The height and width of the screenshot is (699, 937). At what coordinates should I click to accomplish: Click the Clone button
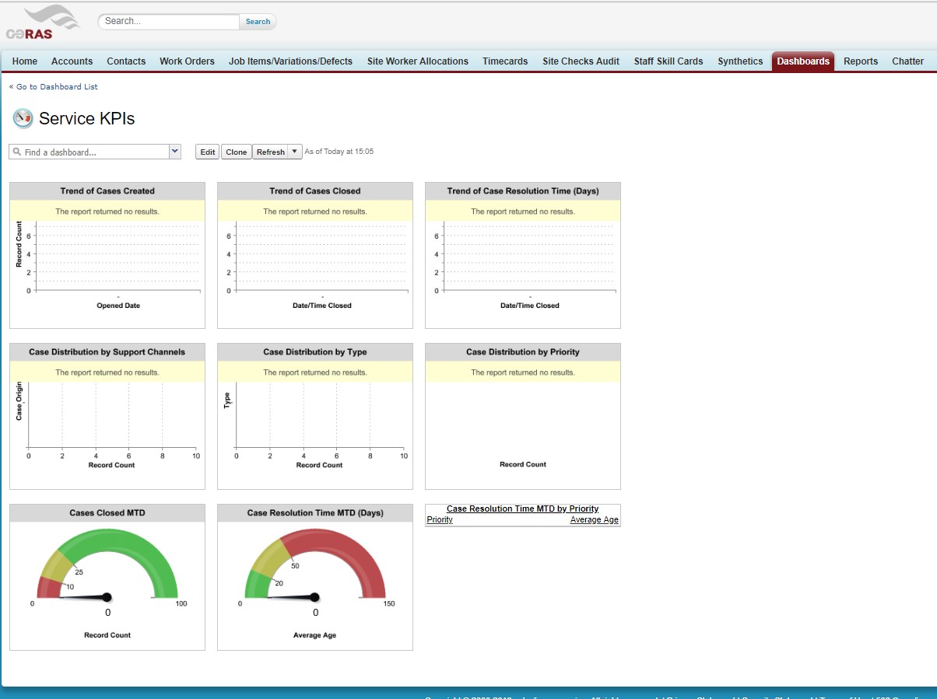[x=237, y=152]
